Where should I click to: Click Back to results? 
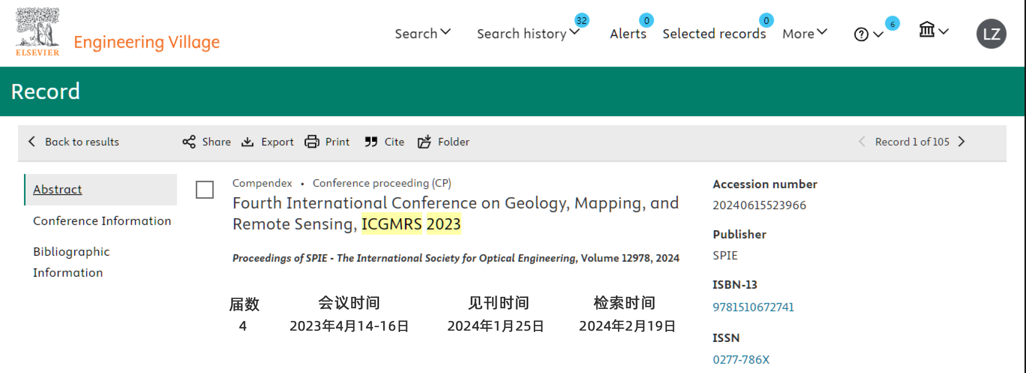pyautogui.click(x=82, y=142)
